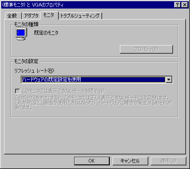The height and width of the screenshot is (169, 190).
Task: Click the blue monitor icon
Action: 21,34
